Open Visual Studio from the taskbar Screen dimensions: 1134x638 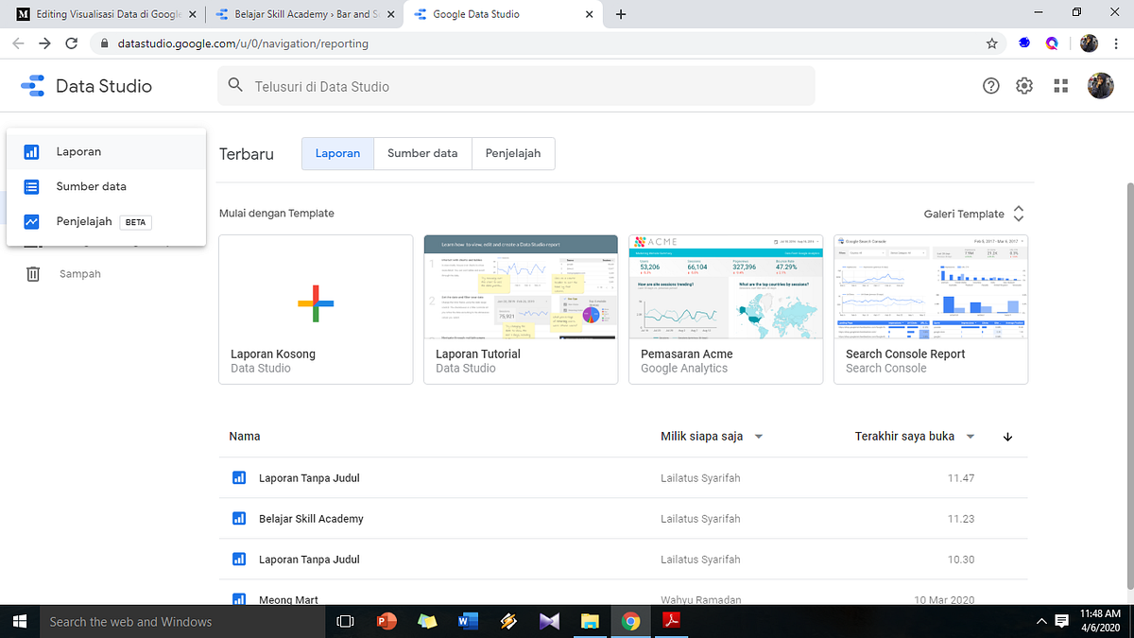point(550,621)
